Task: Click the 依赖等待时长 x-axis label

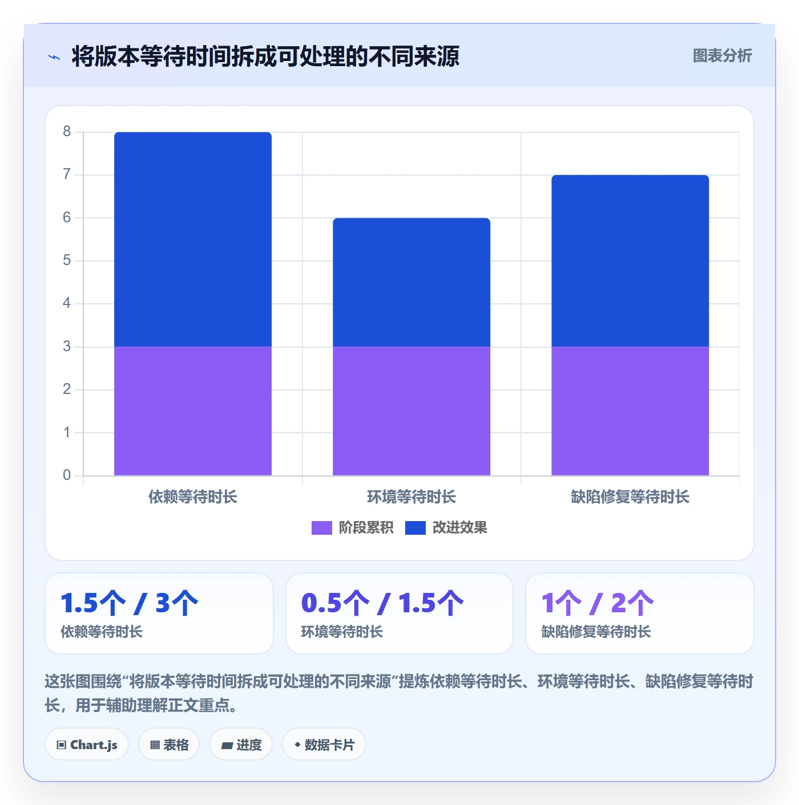Action: click(193, 497)
